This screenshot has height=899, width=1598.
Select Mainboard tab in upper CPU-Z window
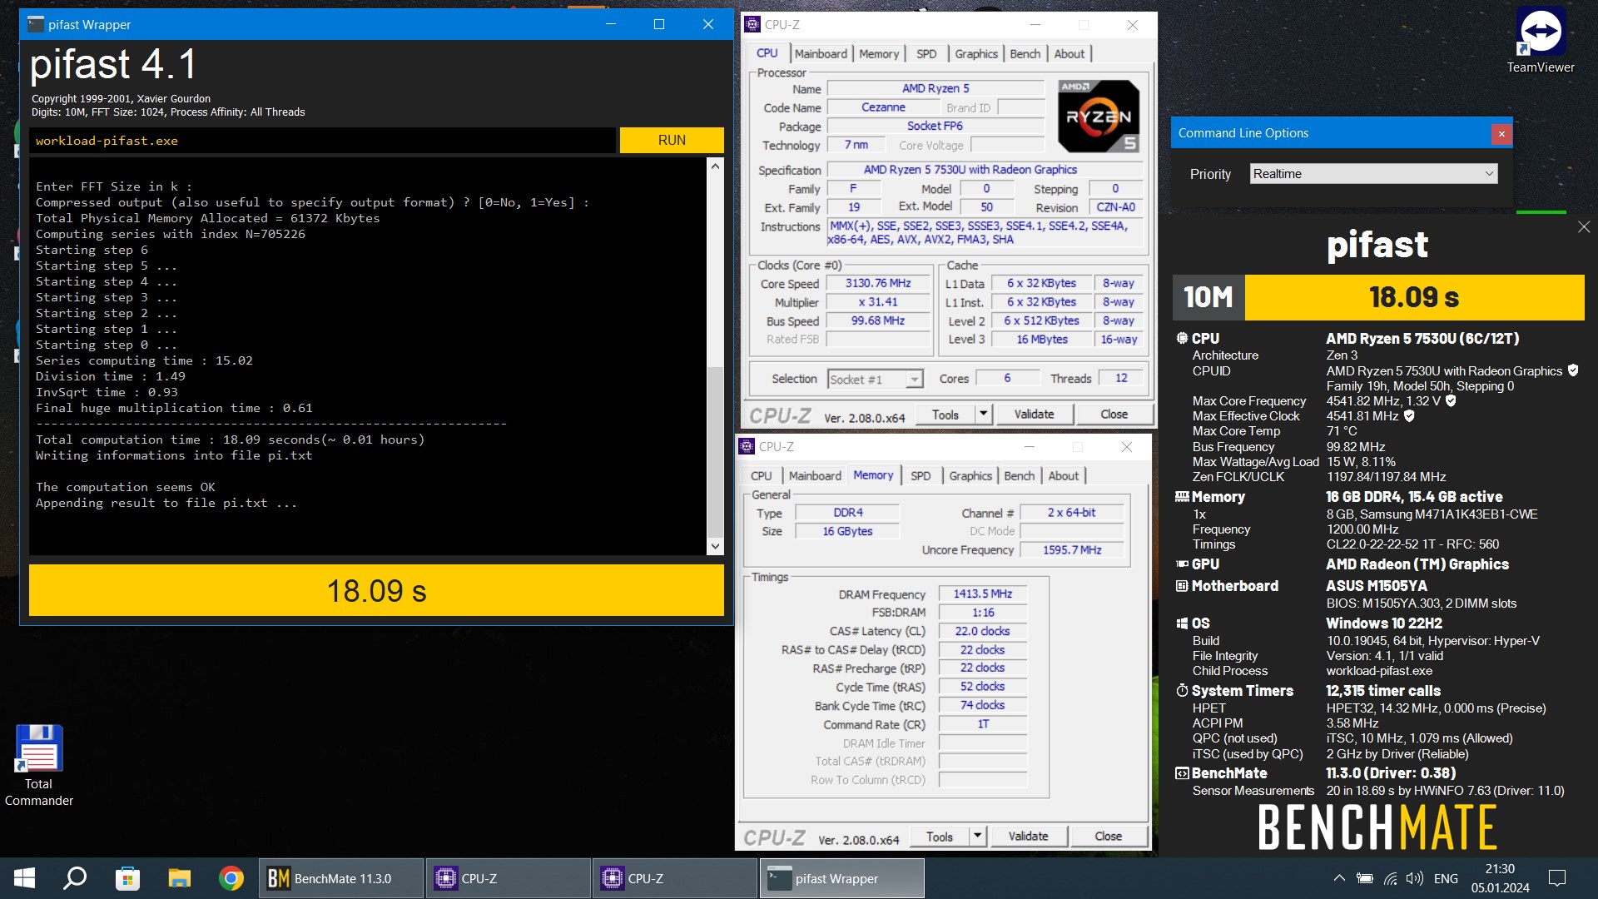pos(821,53)
